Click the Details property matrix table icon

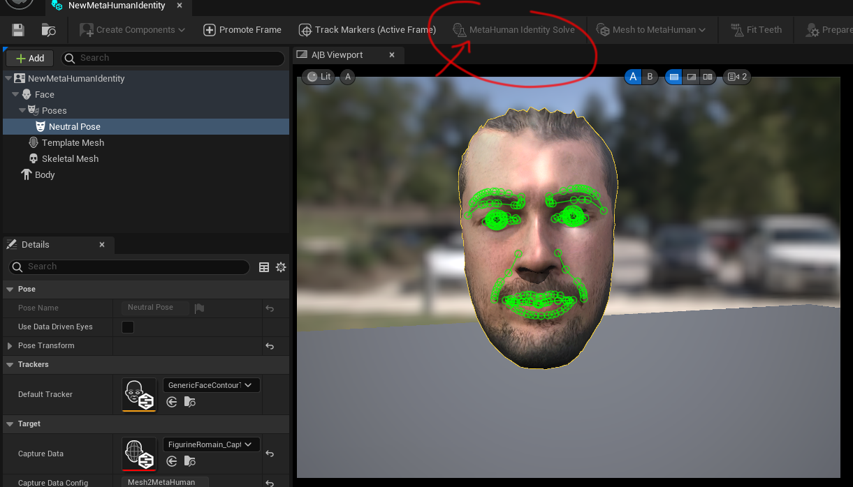(264, 267)
